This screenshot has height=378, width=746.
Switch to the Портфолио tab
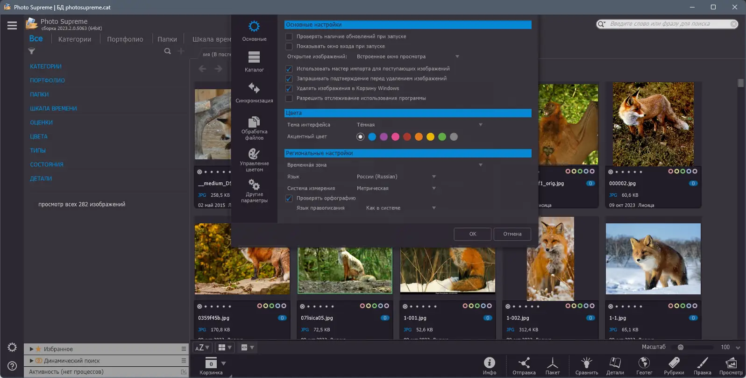[125, 39]
